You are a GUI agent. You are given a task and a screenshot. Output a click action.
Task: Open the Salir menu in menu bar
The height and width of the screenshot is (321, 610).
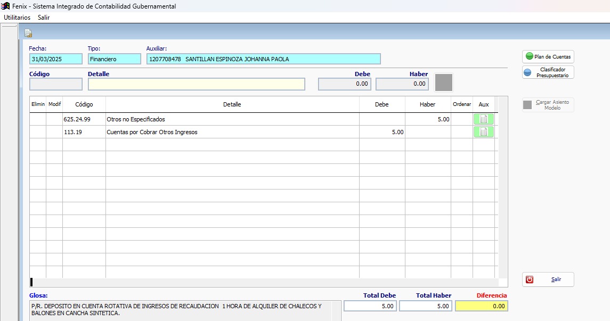click(44, 18)
